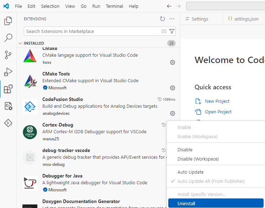Clear extensions search results
The height and width of the screenshot is (208, 265).
click(x=164, y=31)
